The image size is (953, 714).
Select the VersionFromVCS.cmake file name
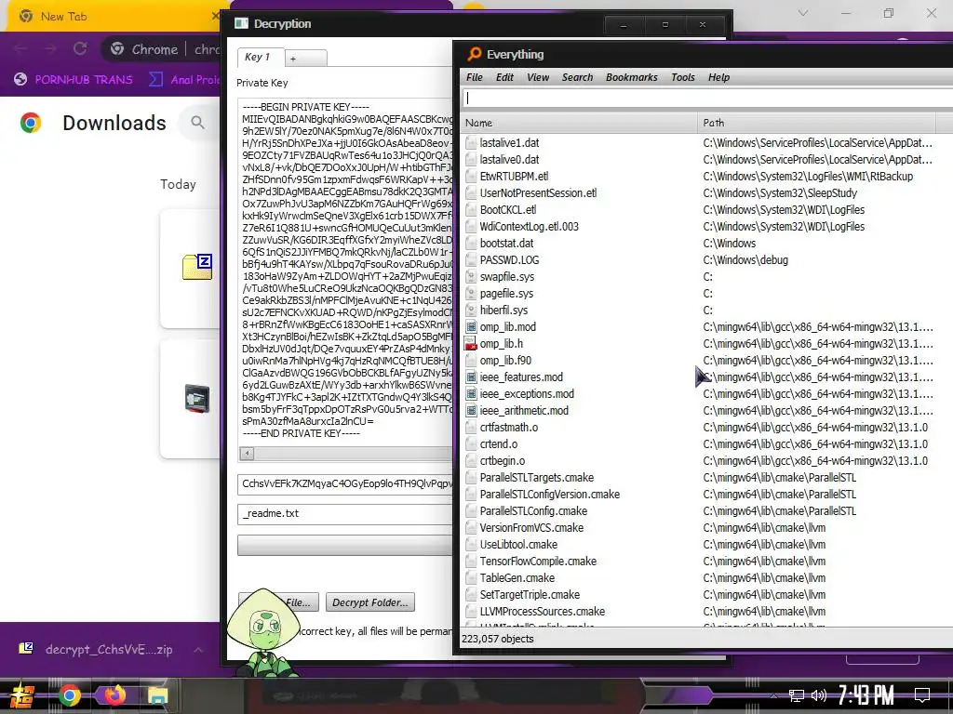pos(531,528)
